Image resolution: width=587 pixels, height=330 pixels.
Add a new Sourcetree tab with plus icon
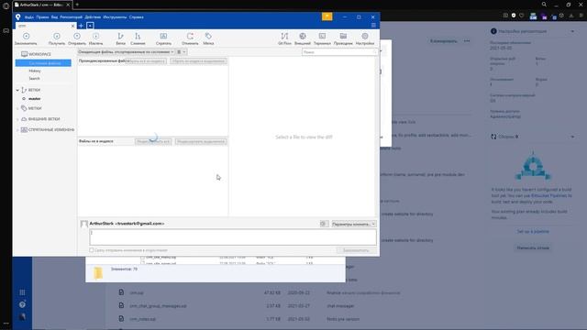pos(81,26)
